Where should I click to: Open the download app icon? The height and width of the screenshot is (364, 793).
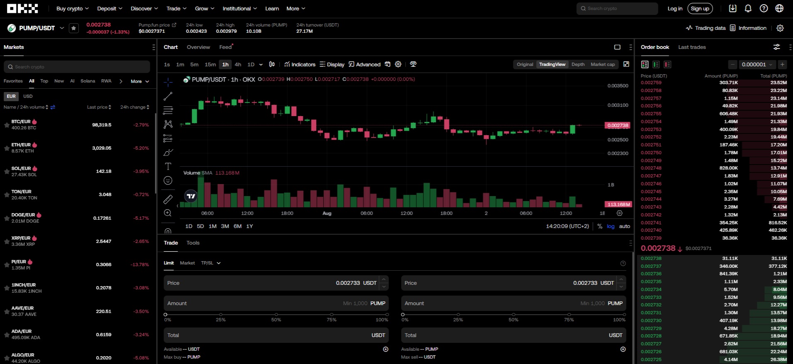pos(733,8)
